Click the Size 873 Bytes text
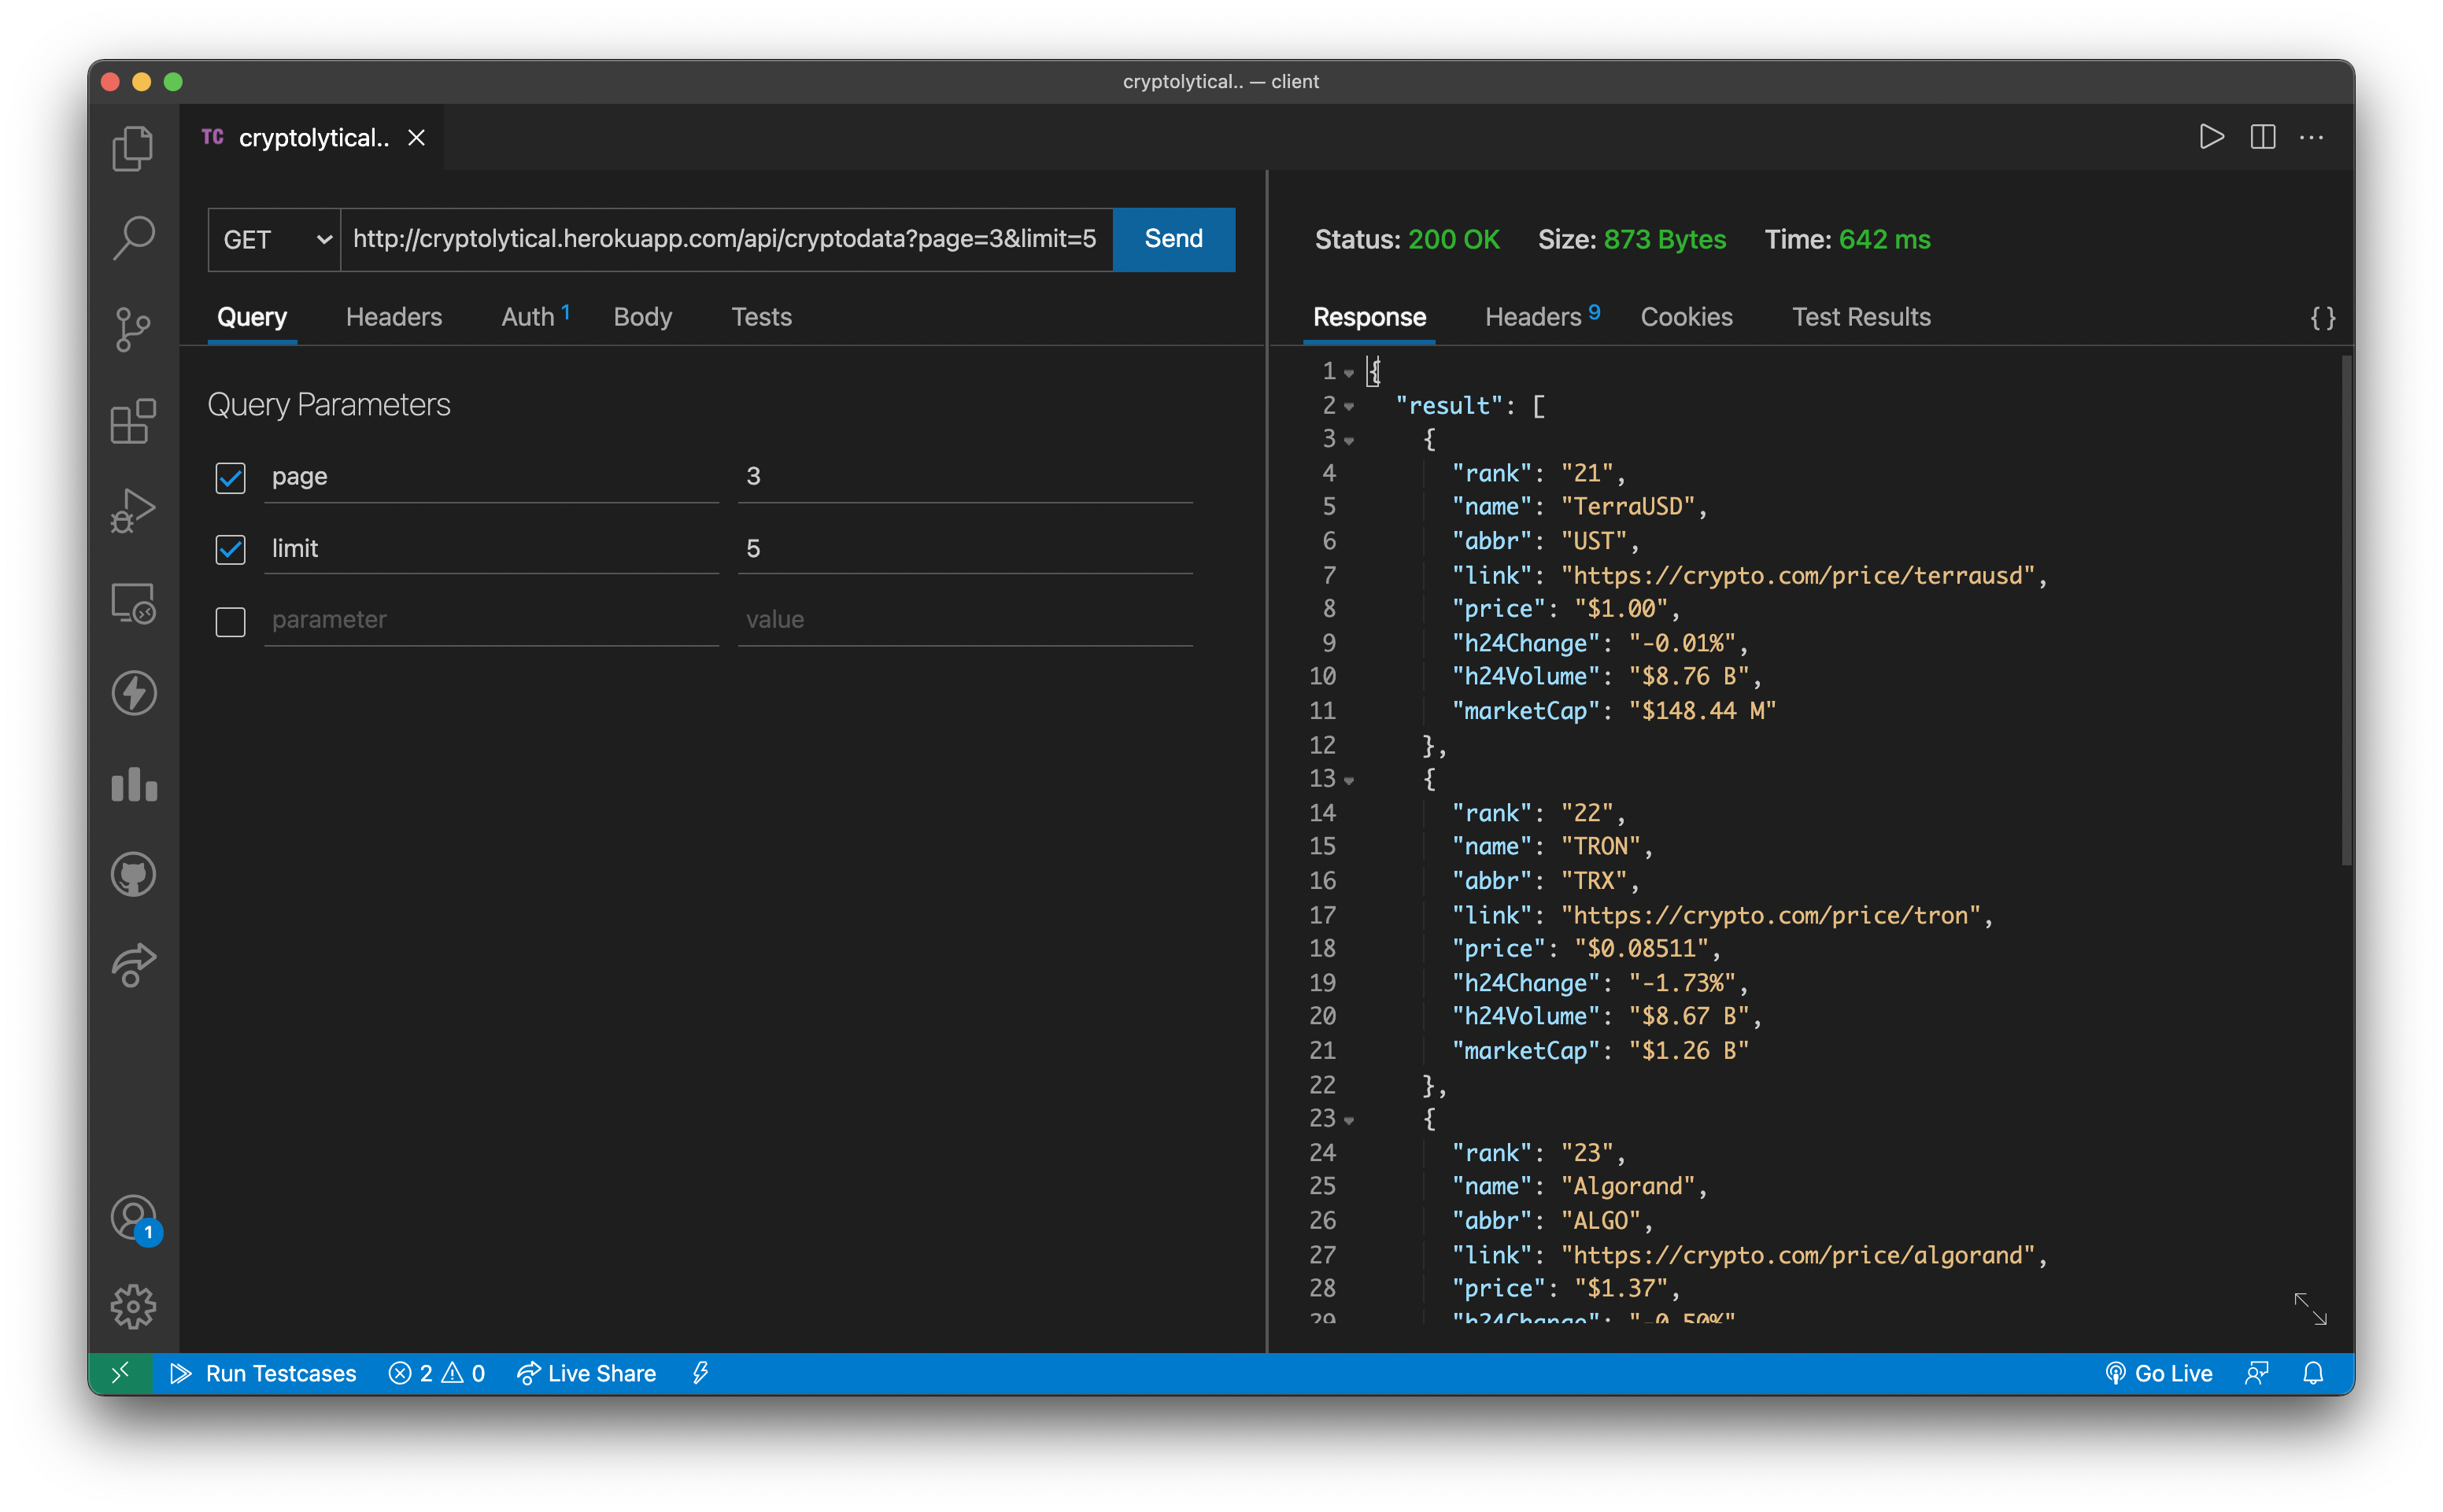 click(x=1632, y=240)
